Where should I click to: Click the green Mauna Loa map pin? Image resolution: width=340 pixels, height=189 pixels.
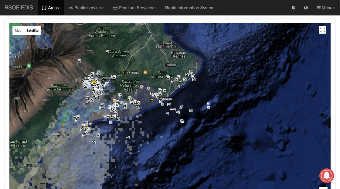29,66
